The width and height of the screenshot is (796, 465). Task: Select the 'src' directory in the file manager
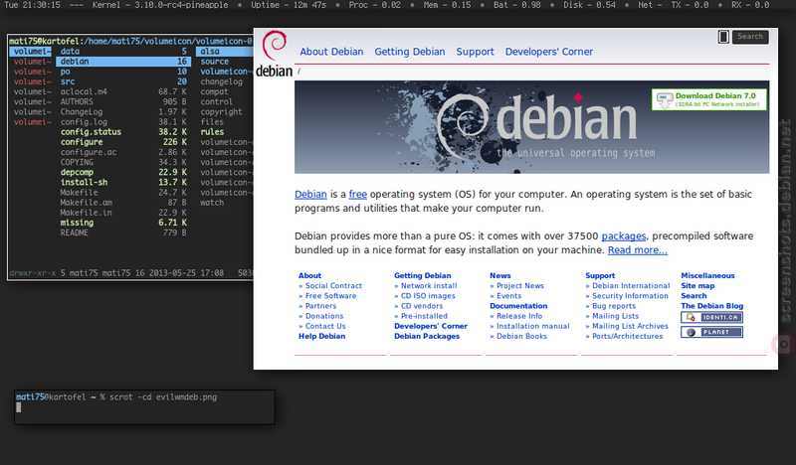pos(123,81)
